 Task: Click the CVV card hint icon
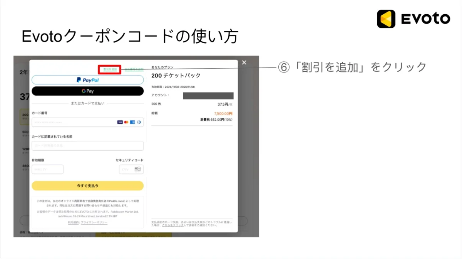[138, 169]
